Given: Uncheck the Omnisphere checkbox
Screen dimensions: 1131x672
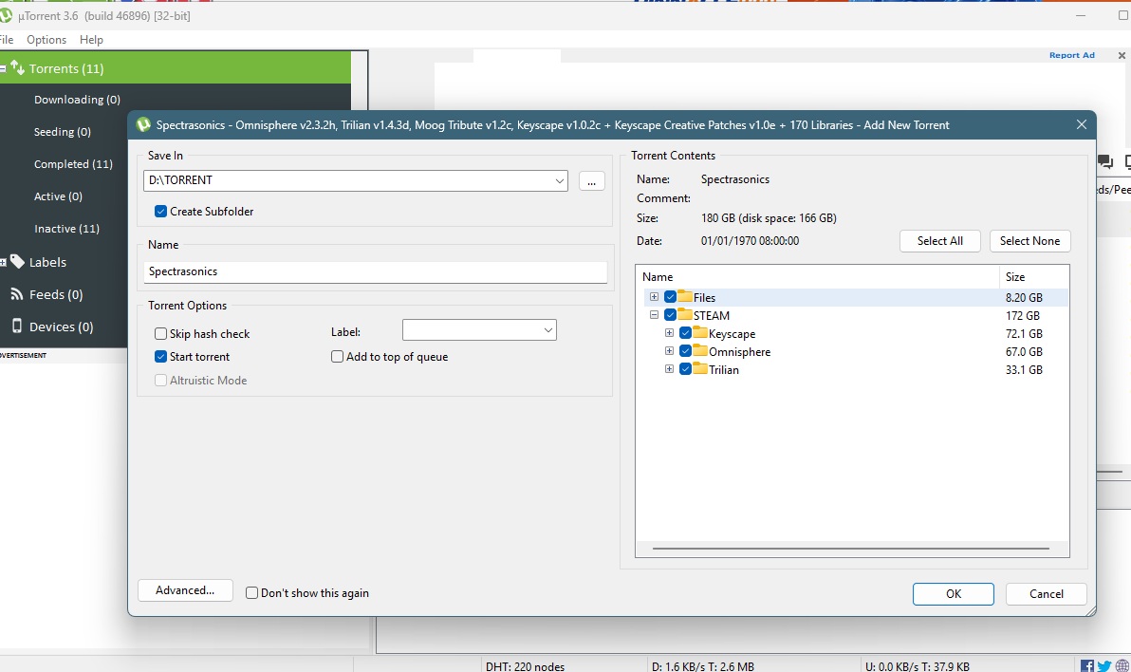Looking at the screenshot, I should pos(685,351).
